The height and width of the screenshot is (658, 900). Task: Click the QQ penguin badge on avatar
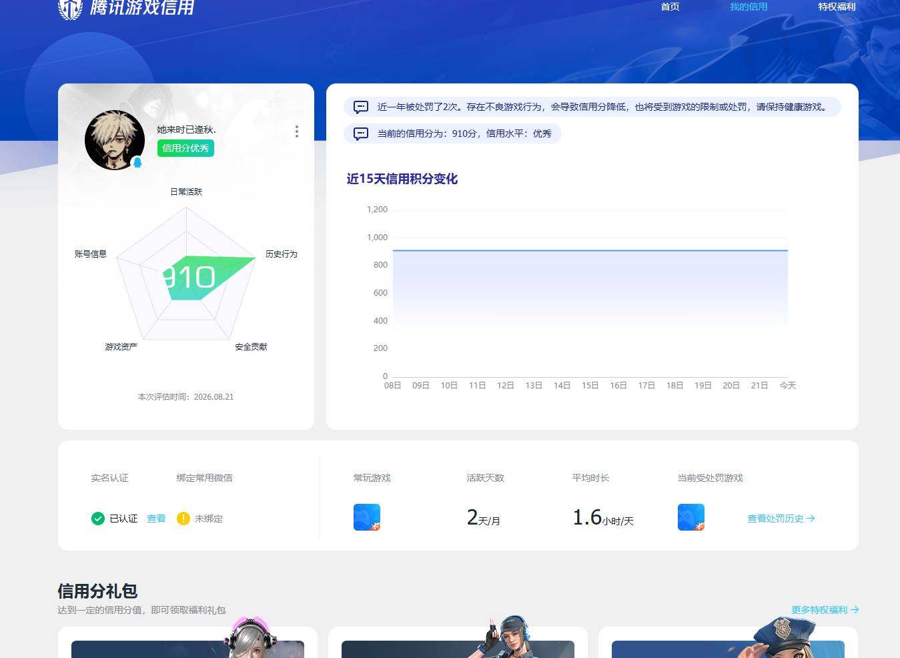[137, 162]
